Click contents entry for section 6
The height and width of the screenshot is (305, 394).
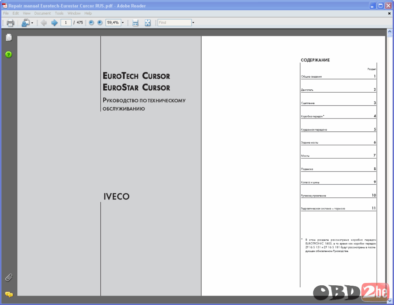(338, 142)
